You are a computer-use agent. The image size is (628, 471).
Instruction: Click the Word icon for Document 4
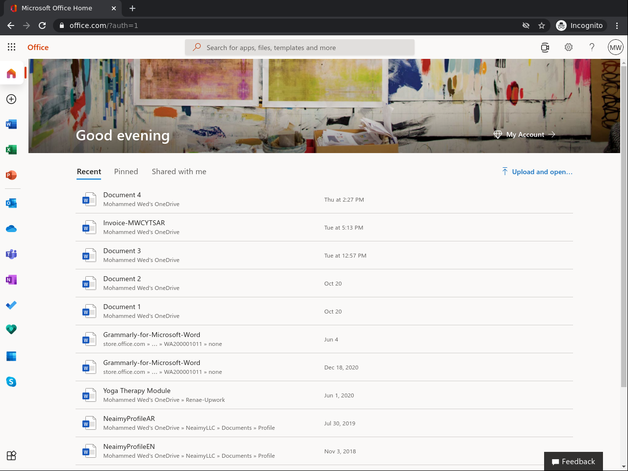coord(89,199)
